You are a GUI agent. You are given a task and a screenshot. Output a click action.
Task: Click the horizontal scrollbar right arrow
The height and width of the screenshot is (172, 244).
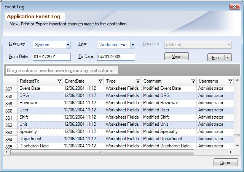[231, 152]
